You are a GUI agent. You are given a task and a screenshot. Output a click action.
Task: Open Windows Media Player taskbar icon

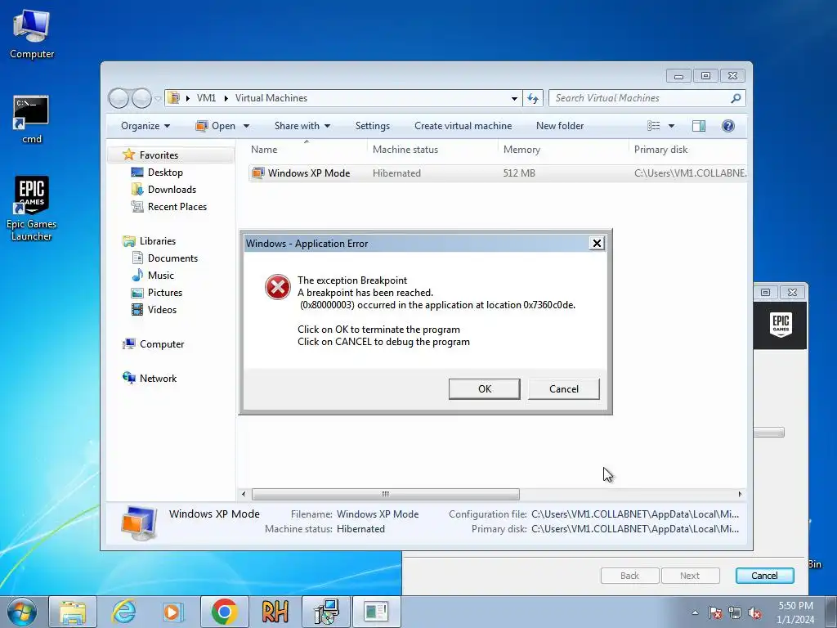point(173,612)
